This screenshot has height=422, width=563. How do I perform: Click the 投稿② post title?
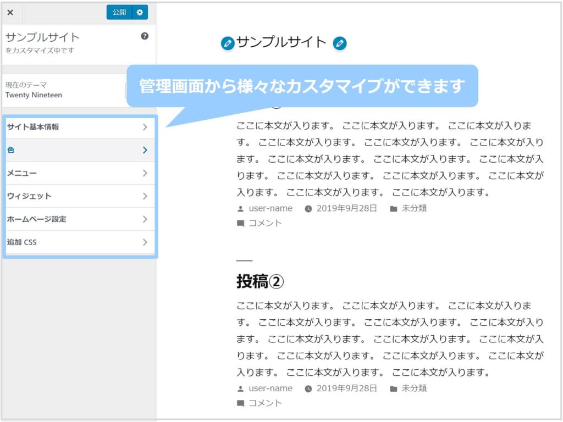(x=260, y=282)
